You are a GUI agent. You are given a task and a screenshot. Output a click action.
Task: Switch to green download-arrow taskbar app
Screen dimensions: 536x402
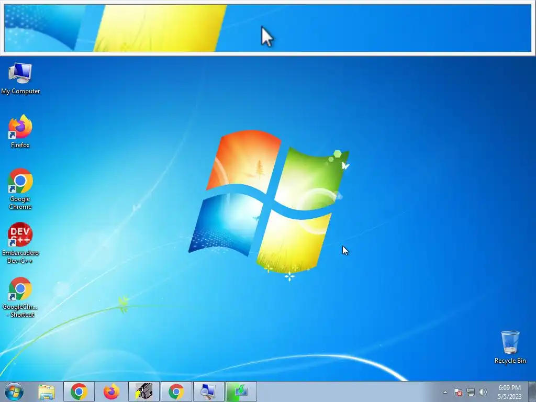click(241, 392)
